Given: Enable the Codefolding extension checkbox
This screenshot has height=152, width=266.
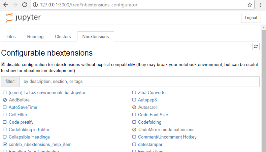Looking at the screenshot, I should [x=134, y=122].
